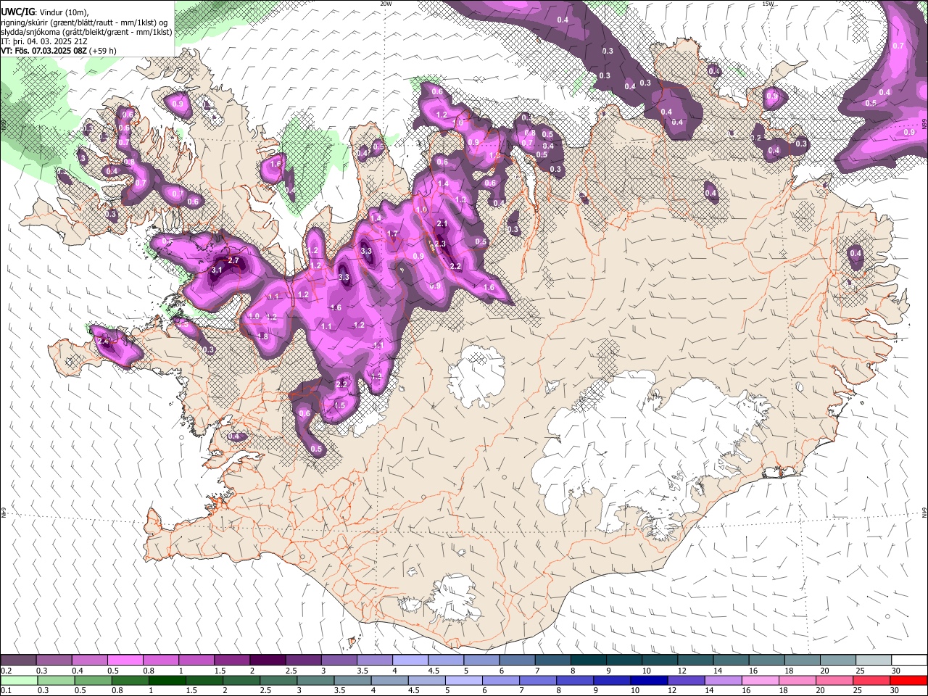Select darkest purple swatch labeled 2, upper legend

(267, 660)
